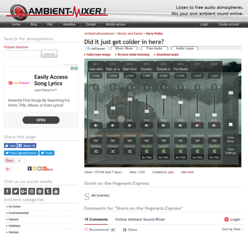Toggle crossfade infinity icon on CH 8
Viewport: 248px width, 234px height.
(214, 141)
